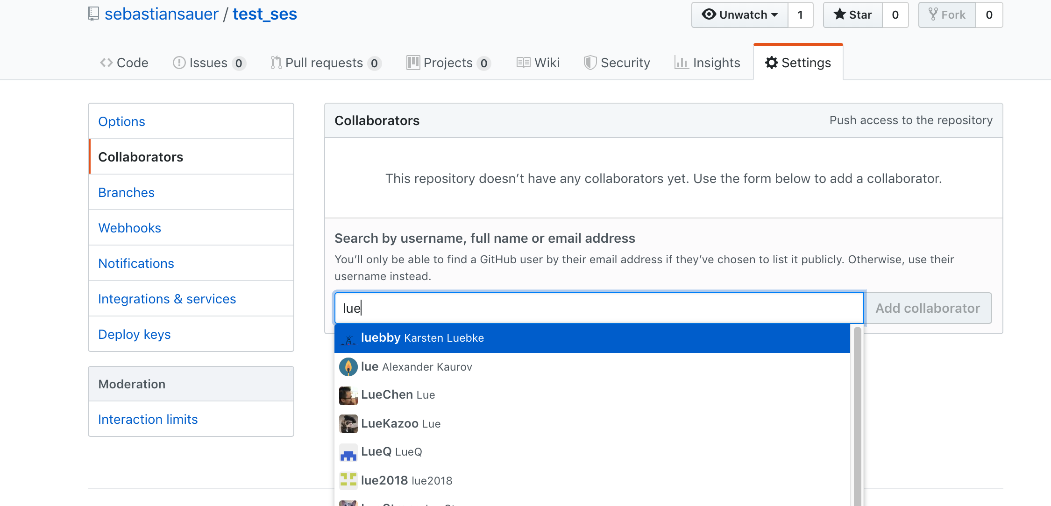This screenshot has height=506, width=1051.
Task: Switch to Pull requests tab
Action: coord(326,63)
